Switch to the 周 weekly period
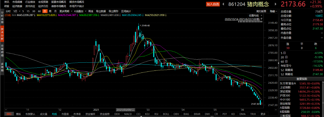 pyautogui.click(x=50, y=11)
